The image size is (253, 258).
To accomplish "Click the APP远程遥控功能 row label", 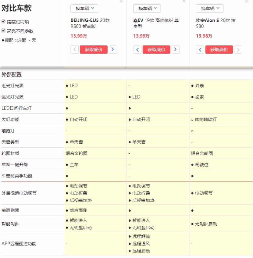I will pyautogui.click(x=19, y=244).
